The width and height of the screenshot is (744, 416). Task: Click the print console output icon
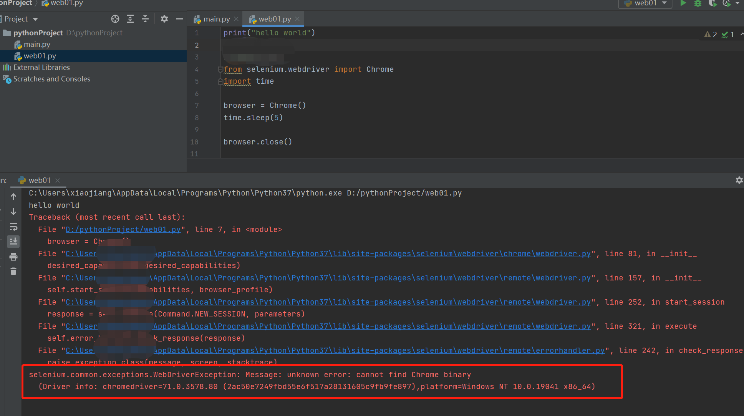13,257
